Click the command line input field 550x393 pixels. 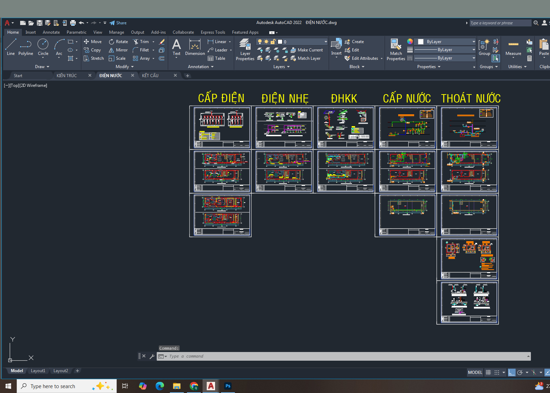coord(344,356)
